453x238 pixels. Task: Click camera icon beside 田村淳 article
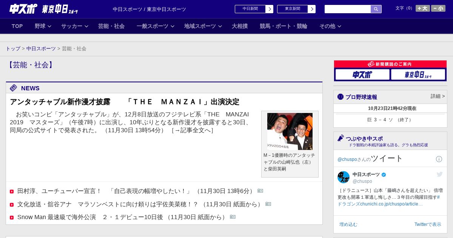click(260, 191)
